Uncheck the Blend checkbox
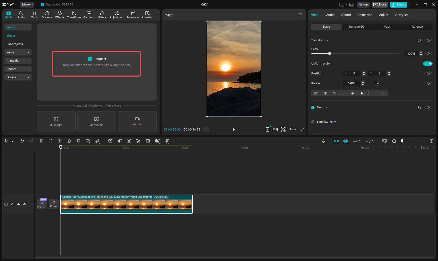Screen dimensions: 438x261 click(313, 107)
